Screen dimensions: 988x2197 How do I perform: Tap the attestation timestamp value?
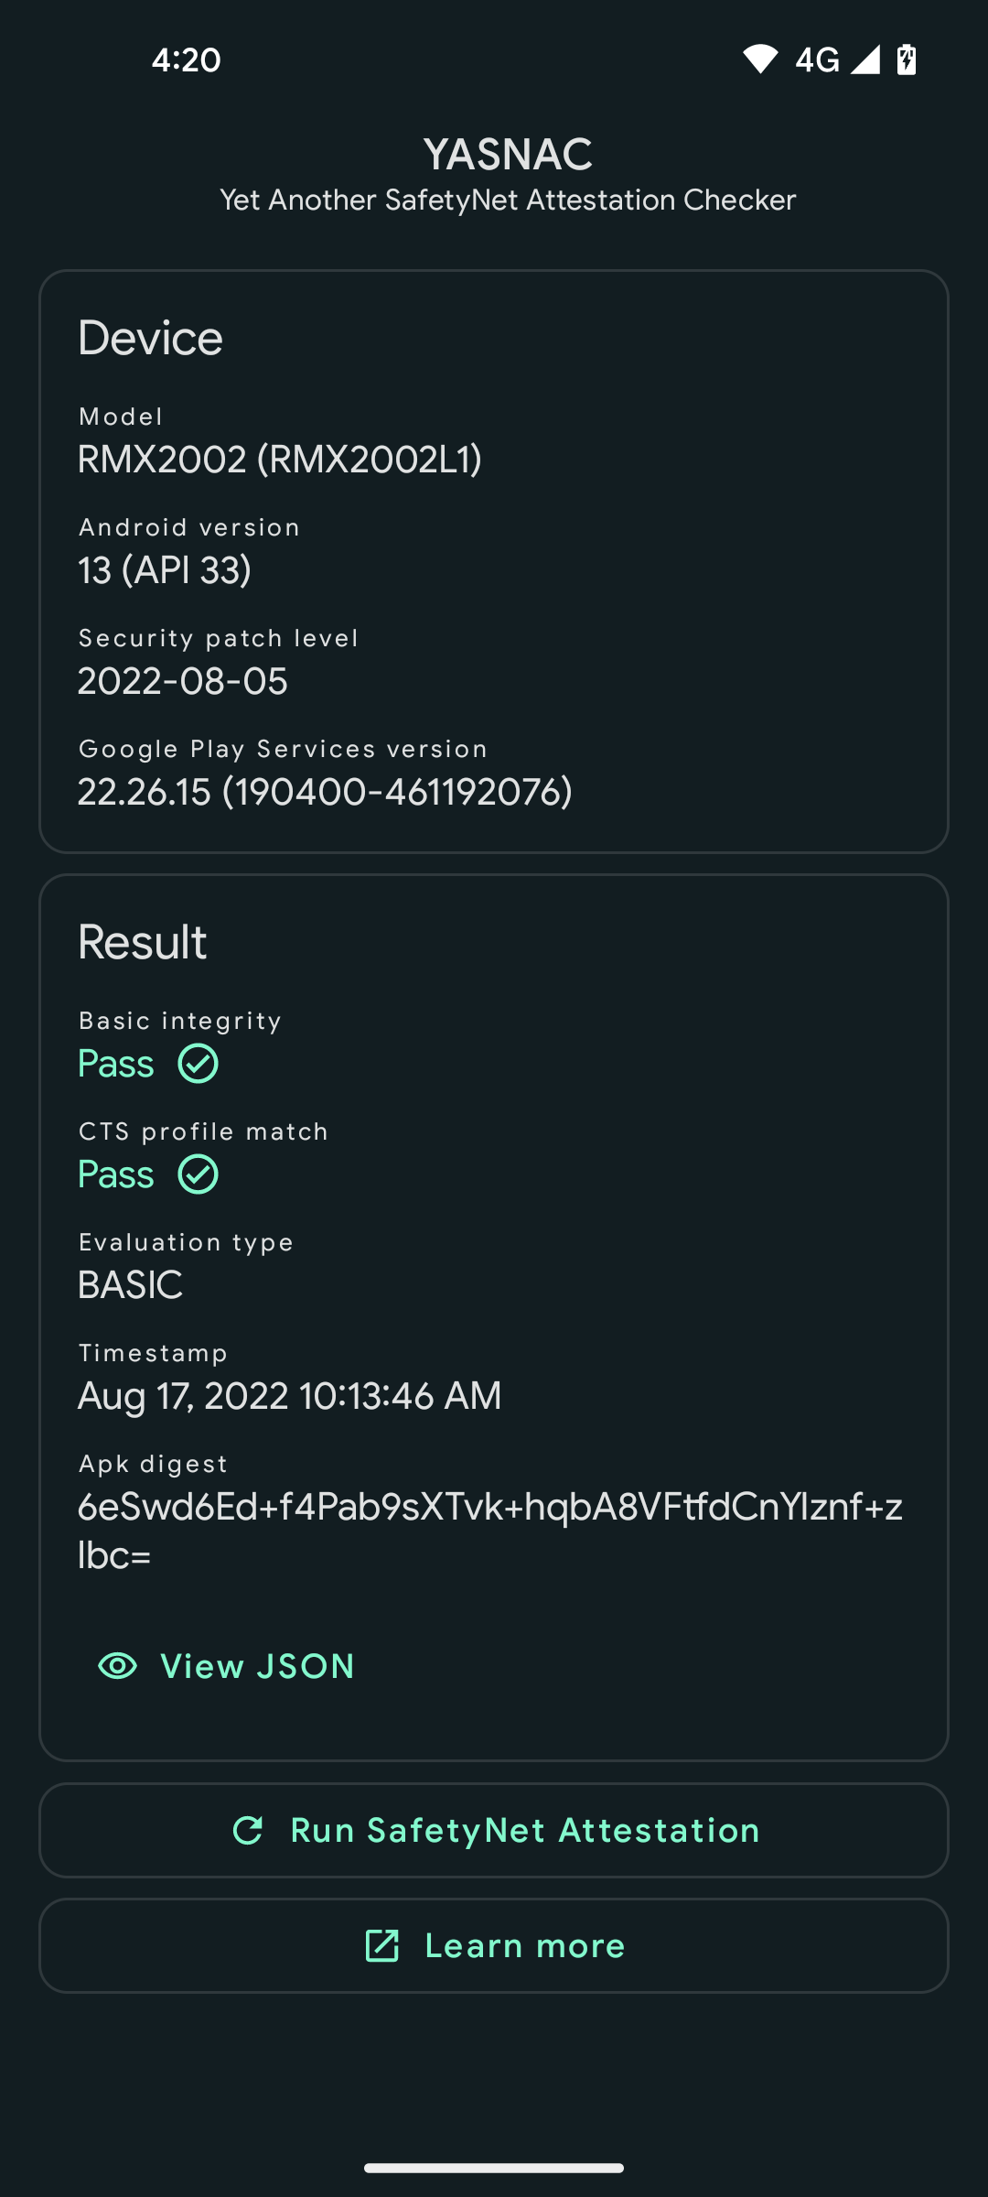pos(289,1396)
